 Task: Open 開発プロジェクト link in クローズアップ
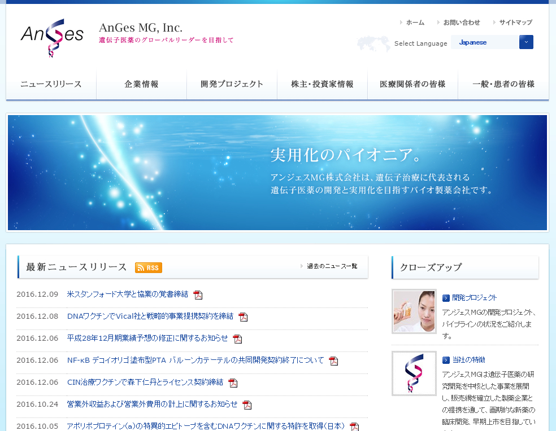(475, 298)
